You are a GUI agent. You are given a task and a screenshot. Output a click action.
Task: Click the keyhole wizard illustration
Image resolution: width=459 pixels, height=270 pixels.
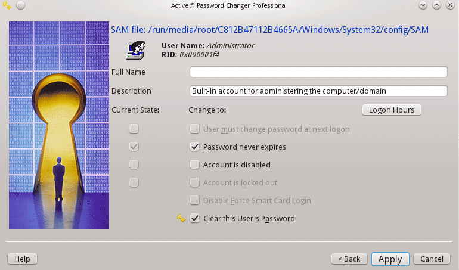click(x=59, y=125)
